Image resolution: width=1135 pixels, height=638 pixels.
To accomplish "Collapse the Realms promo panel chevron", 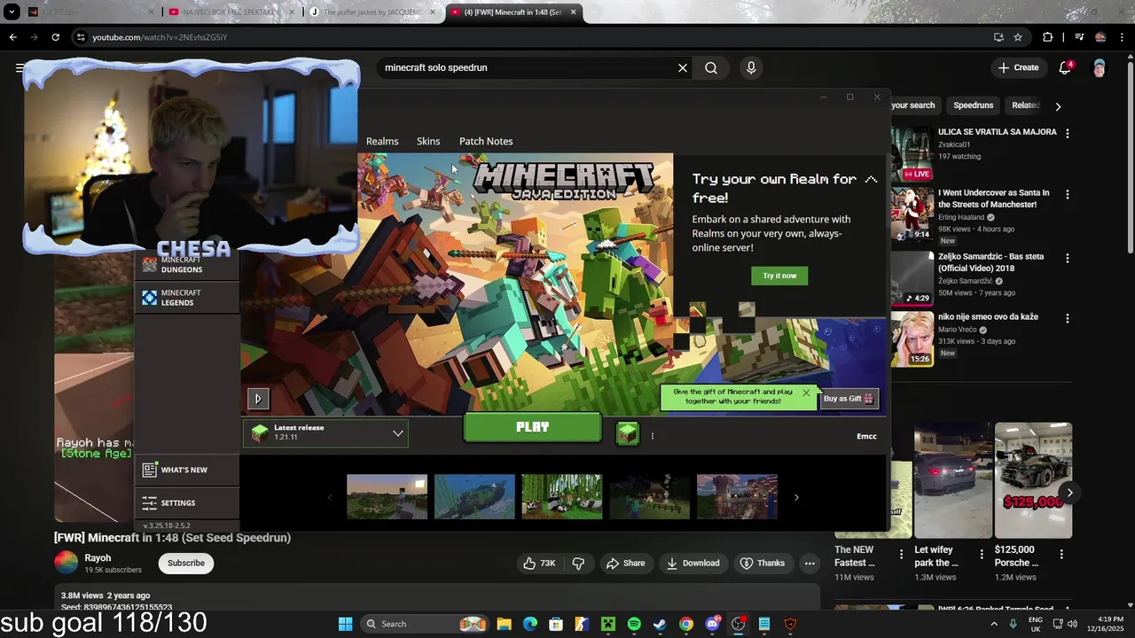I will coord(871,180).
